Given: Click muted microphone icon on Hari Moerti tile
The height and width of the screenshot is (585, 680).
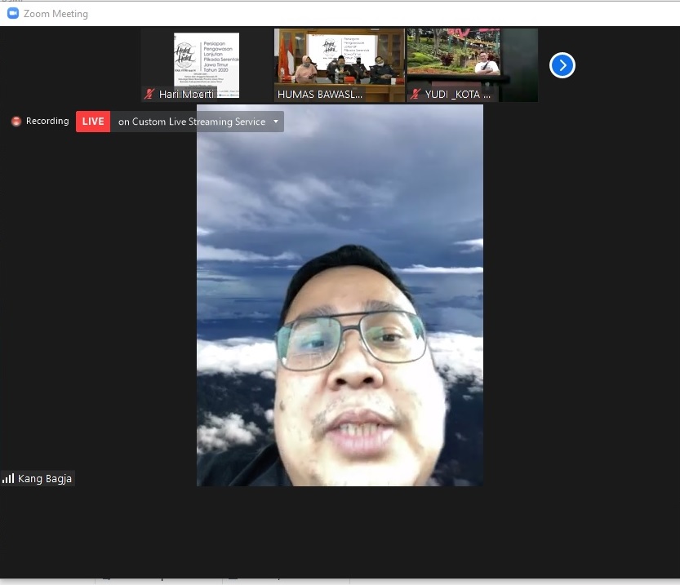Looking at the screenshot, I should point(149,94).
